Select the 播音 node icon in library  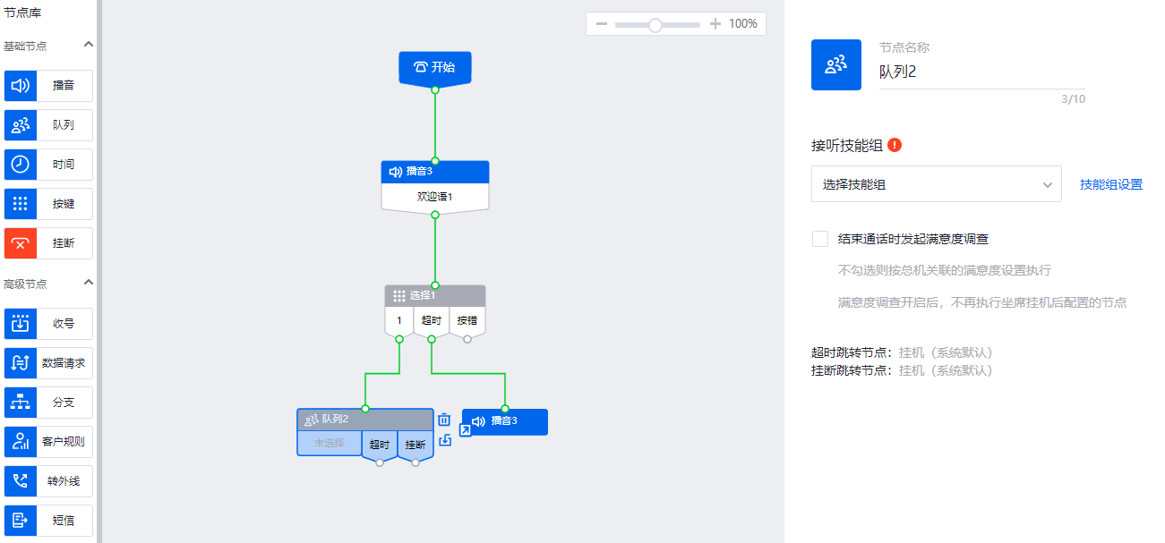(x=21, y=86)
